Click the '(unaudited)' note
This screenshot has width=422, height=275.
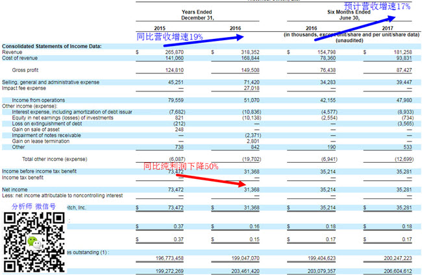(x=349, y=41)
